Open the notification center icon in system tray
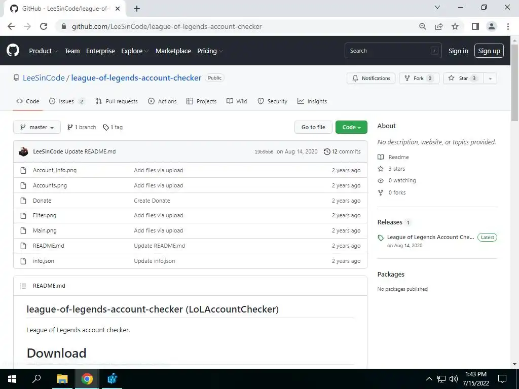 coord(502,379)
